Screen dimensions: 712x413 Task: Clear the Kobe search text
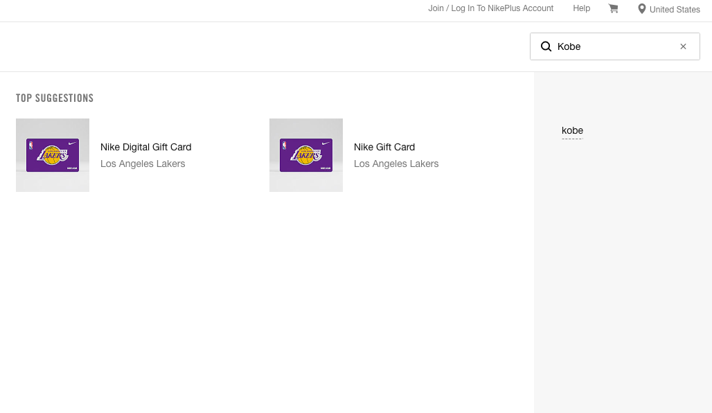683,46
